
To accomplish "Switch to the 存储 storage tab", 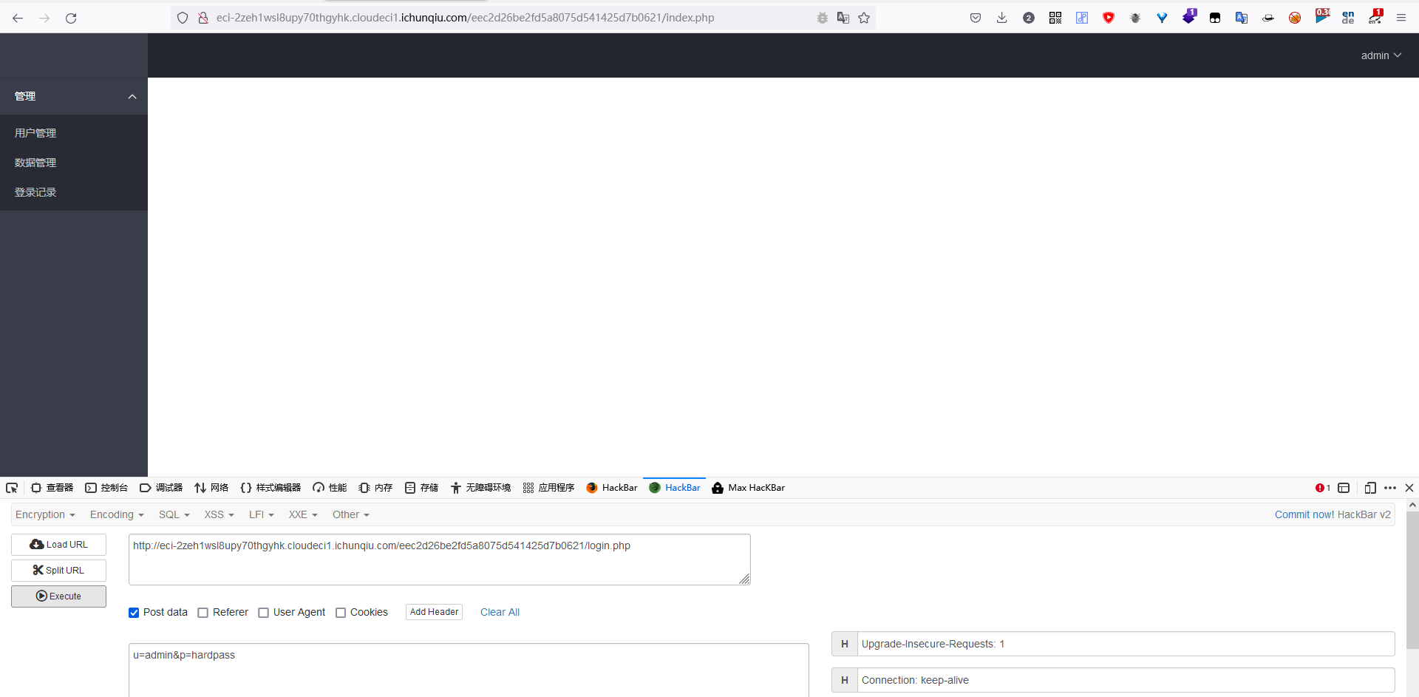I will [421, 488].
